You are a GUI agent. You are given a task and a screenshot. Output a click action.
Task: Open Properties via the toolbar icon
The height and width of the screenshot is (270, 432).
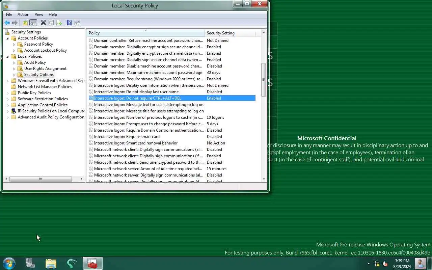(x=51, y=23)
